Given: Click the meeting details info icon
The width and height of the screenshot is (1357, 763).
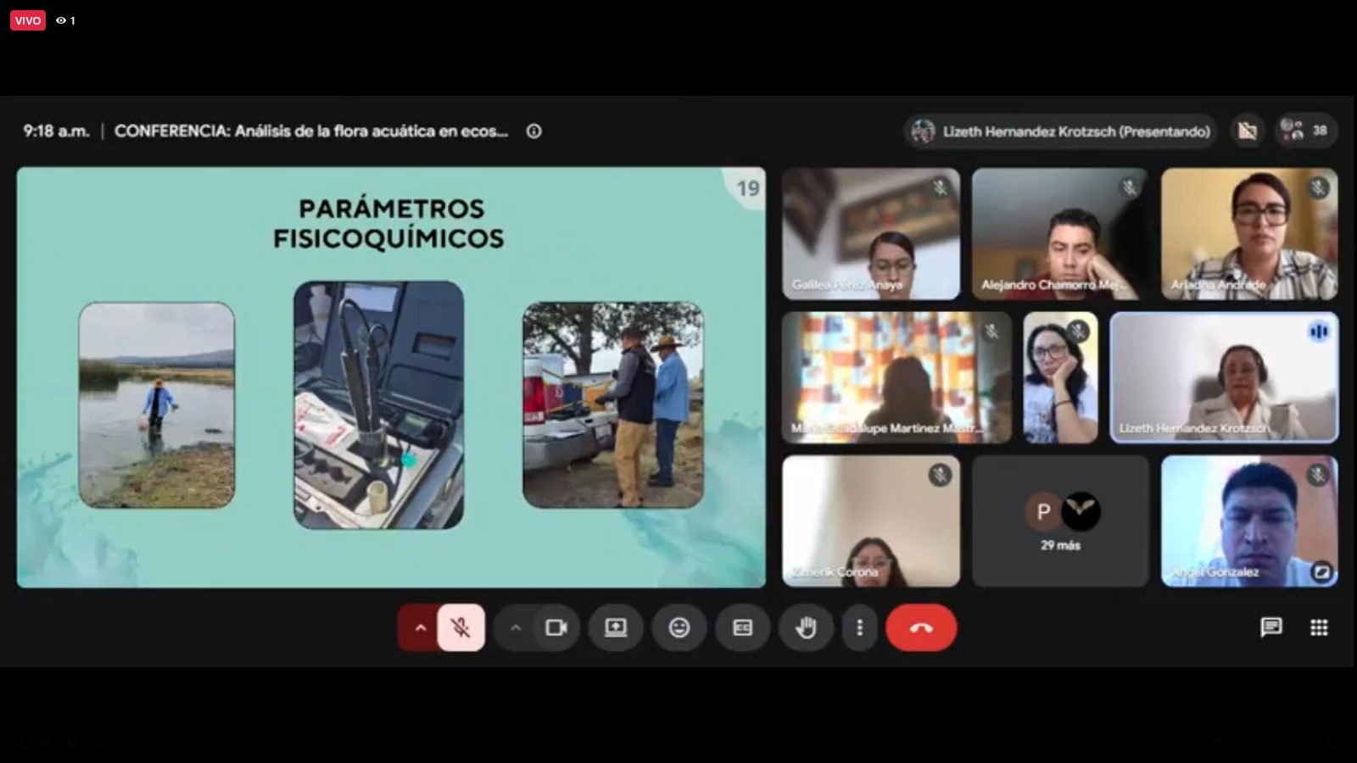Looking at the screenshot, I should (x=534, y=131).
